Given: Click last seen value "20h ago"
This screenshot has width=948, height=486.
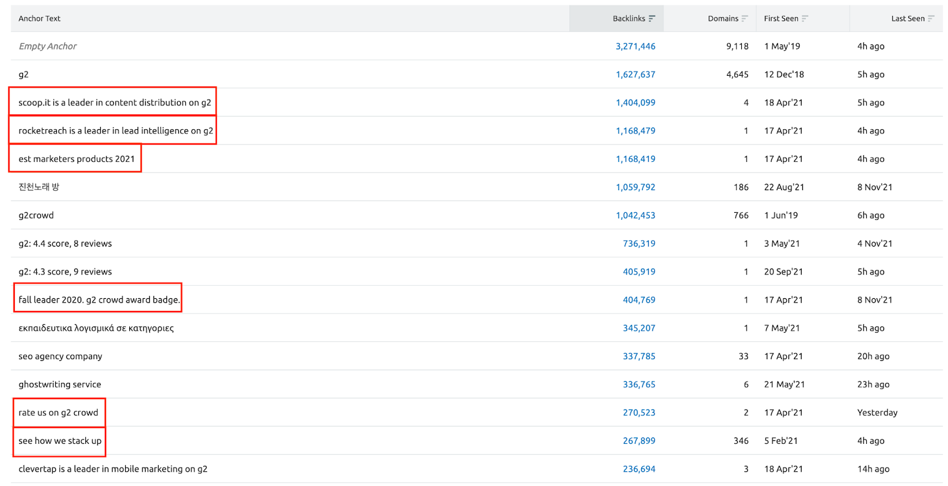Looking at the screenshot, I should (873, 356).
